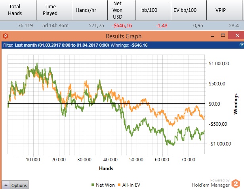
Task: Click the help question mark icon
Action: (x=242, y=45)
